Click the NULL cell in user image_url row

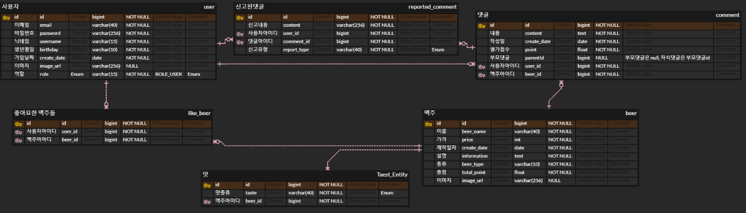(139, 66)
